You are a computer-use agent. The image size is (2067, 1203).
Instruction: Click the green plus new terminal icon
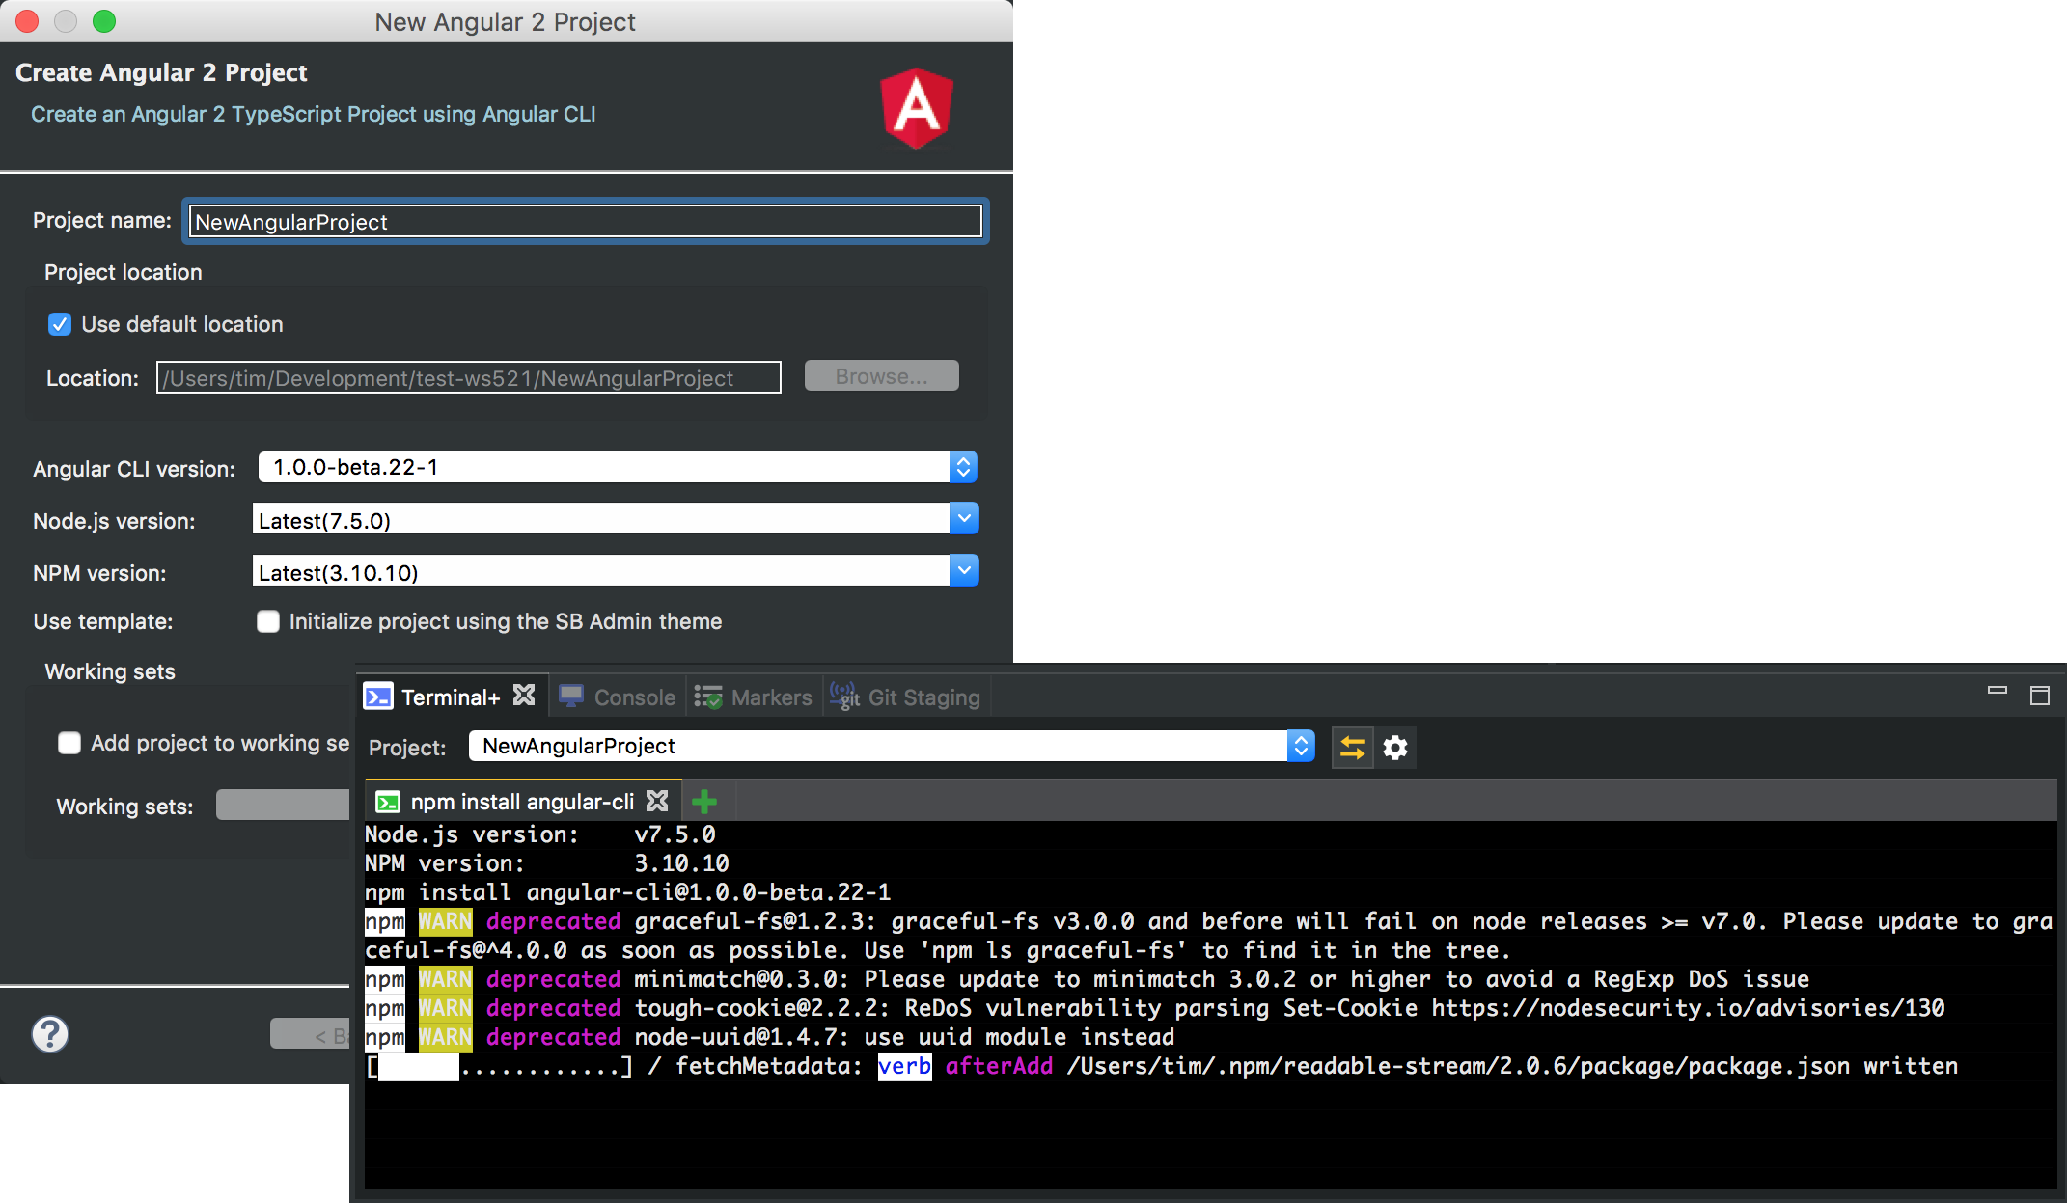(704, 802)
